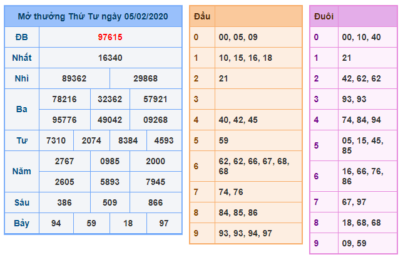Click third prize number 09268
This screenshot has height=257, width=403.
155,119
